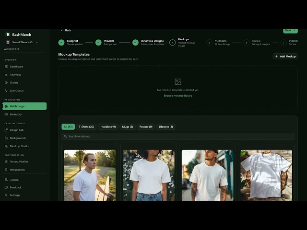Click the Feedback icon
Image resolution: width=307 pixels, height=230 pixels.
coord(6,187)
